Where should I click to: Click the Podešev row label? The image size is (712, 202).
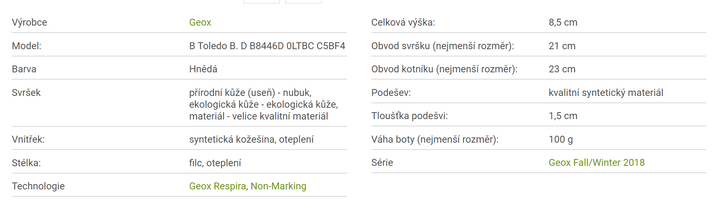pos(391,93)
